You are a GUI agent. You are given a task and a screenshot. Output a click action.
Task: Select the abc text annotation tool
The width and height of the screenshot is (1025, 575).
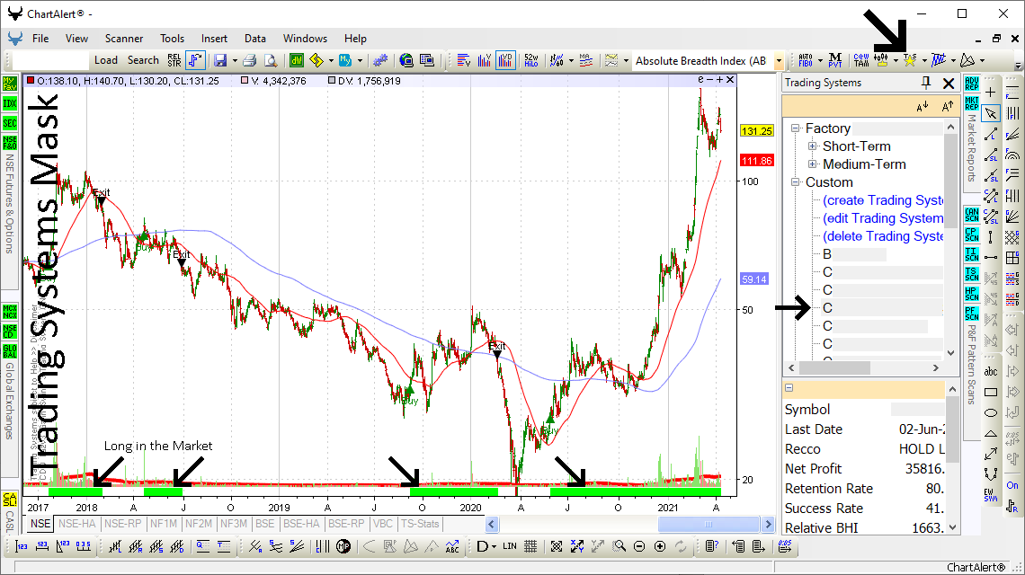tap(991, 372)
